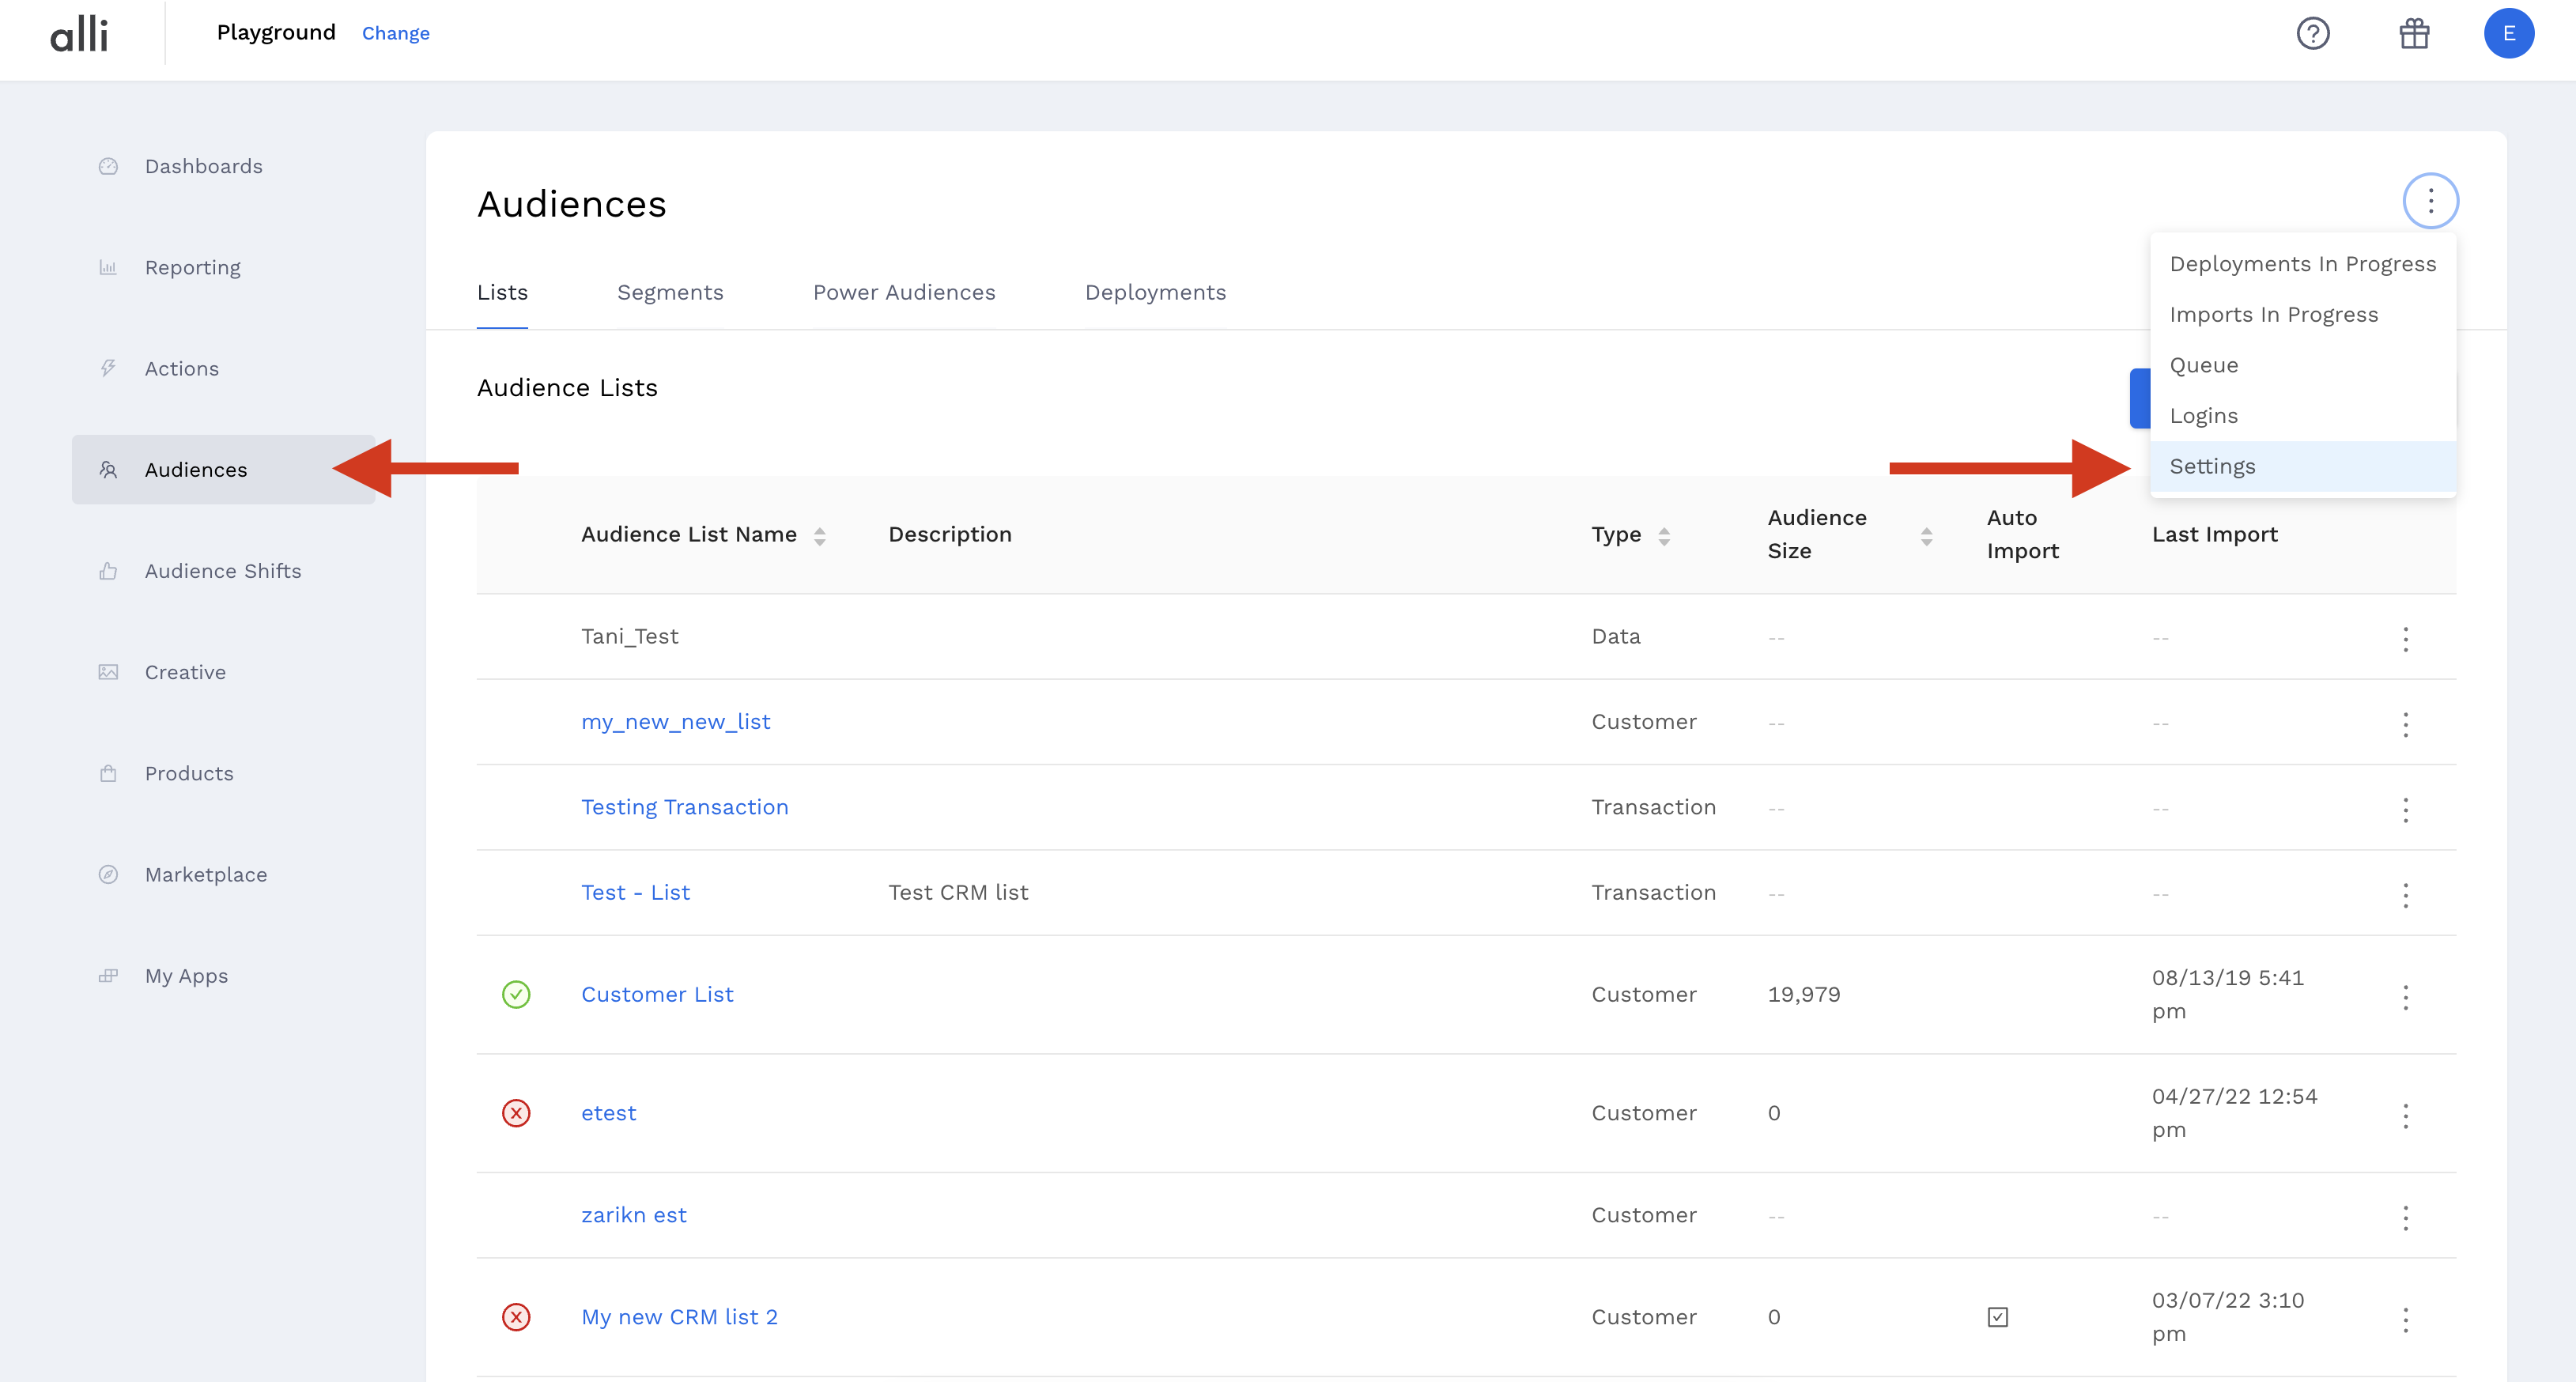Open the user avatar E menu
This screenshot has width=2576, height=1382.
tap(2508, 33)
